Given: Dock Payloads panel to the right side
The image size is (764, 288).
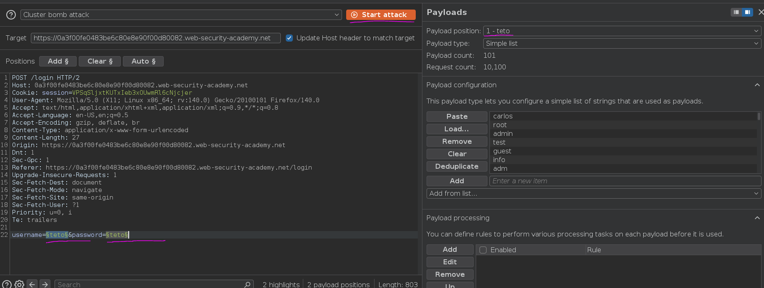Looking at the screenshot, I should pyautogui.click(x=748, y=12).
